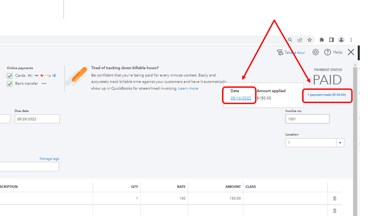The height and width of the screenshot is (216, 384).
Task: Click the QTY column header
Action: click(x=134, y=187)
